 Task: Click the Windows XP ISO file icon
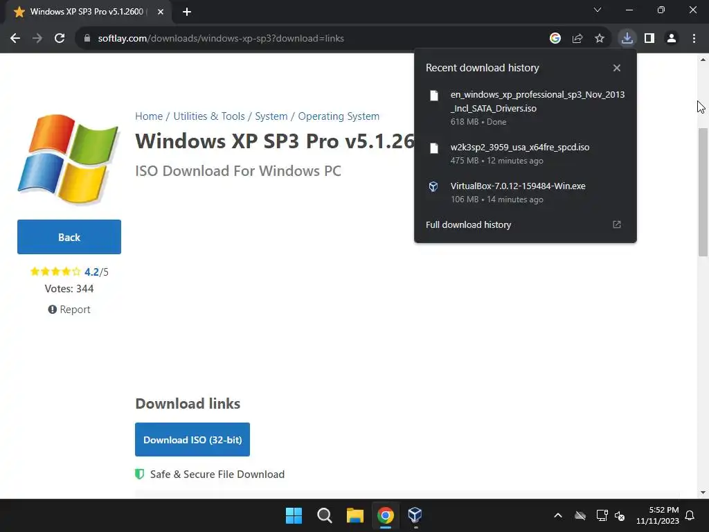[433, 96]
